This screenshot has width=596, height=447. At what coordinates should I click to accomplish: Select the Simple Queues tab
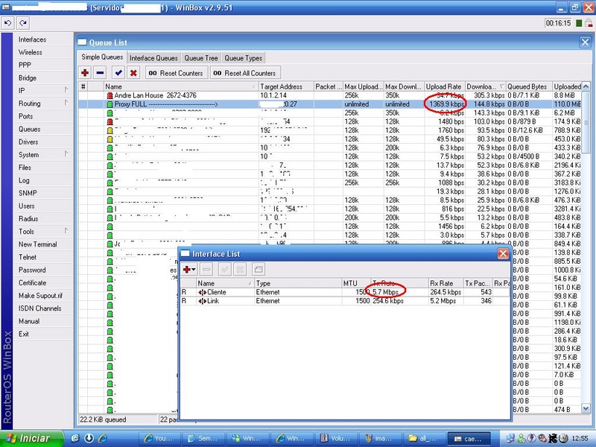102,57
